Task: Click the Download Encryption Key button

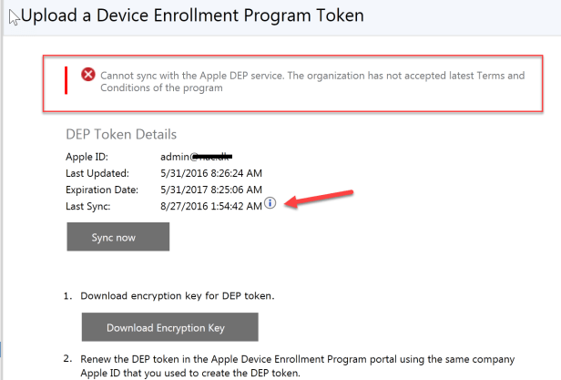Action: (170, 327)
